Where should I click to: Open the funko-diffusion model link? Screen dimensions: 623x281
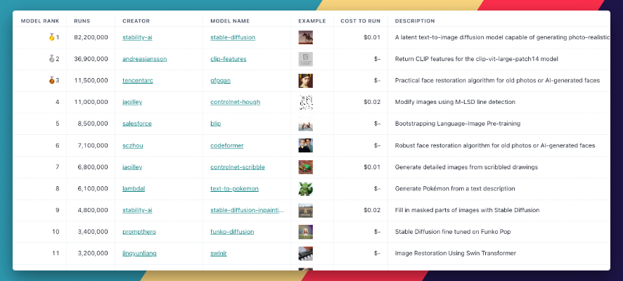232,231
